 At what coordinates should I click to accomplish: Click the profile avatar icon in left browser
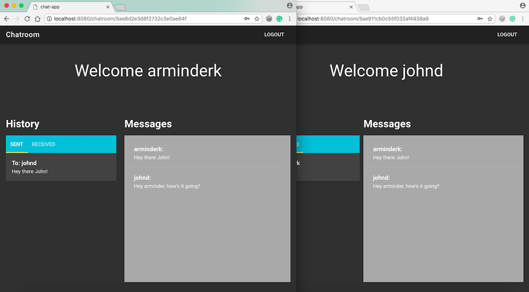pos(290,5)
